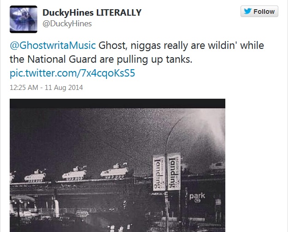Click the @DuckyHines handle
Image resolution: width=288 pixels, height=232 pixels.
click(67, 24)
